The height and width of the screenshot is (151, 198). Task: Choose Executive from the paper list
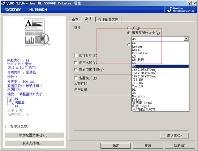coord(160,53)
